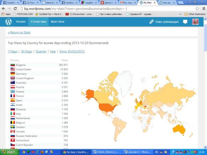The height and width of the screenshot is (155, 207).
Task: Click the Canada flag icon
Action: coord(13,131)
